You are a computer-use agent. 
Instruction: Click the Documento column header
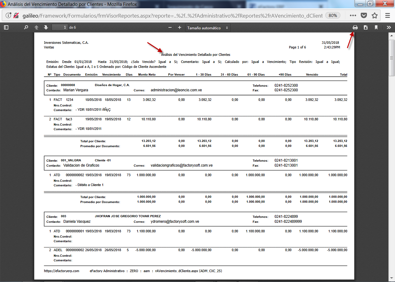(72, 75)
